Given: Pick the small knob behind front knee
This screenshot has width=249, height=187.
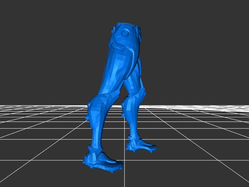Looking at the screenshot, I should coord(87,117).
